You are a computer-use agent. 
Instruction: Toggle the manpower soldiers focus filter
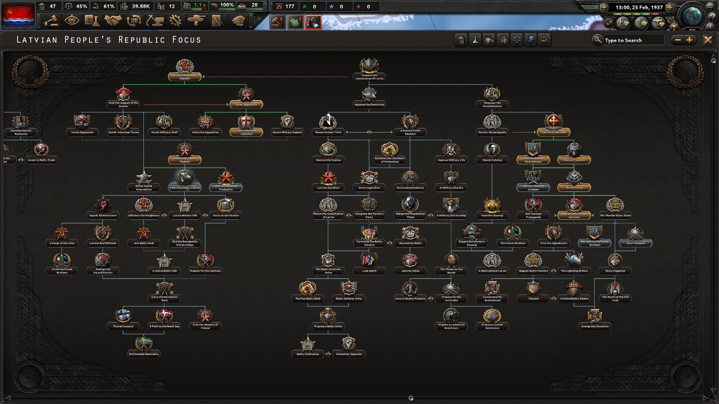tap(503, 40)
